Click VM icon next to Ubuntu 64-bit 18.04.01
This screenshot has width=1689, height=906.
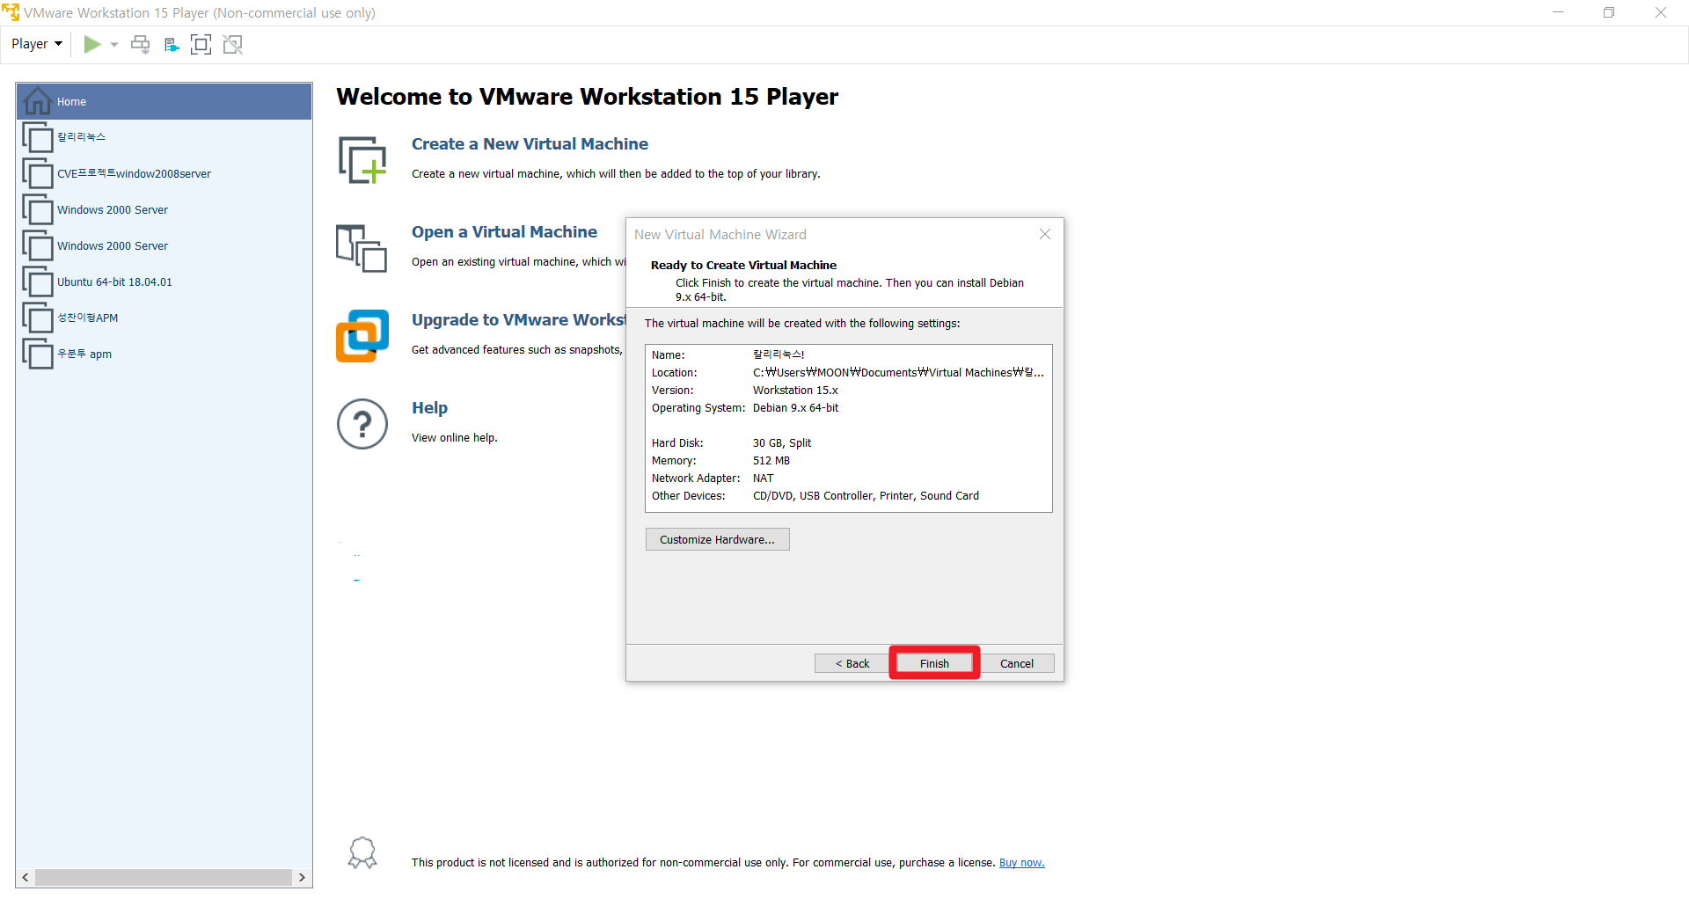tap(38, 282)
